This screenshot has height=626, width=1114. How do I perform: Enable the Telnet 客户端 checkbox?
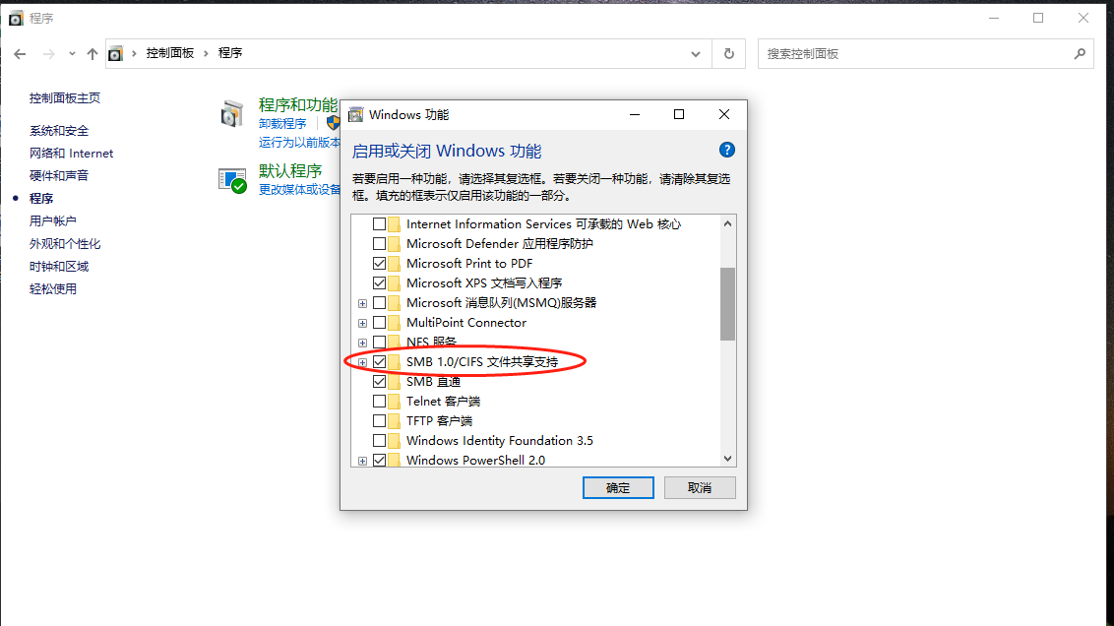[x=380, y=402]
